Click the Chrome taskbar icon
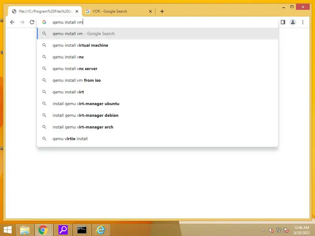This screenshot has height=236, width=315. 43,230
